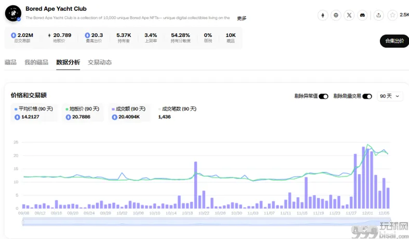
Task: Click the 12/01 date label on the axis
Action: (x=367, y=213)
